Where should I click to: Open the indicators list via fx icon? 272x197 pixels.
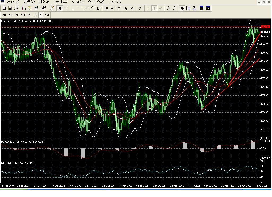[x=139, y=8]
